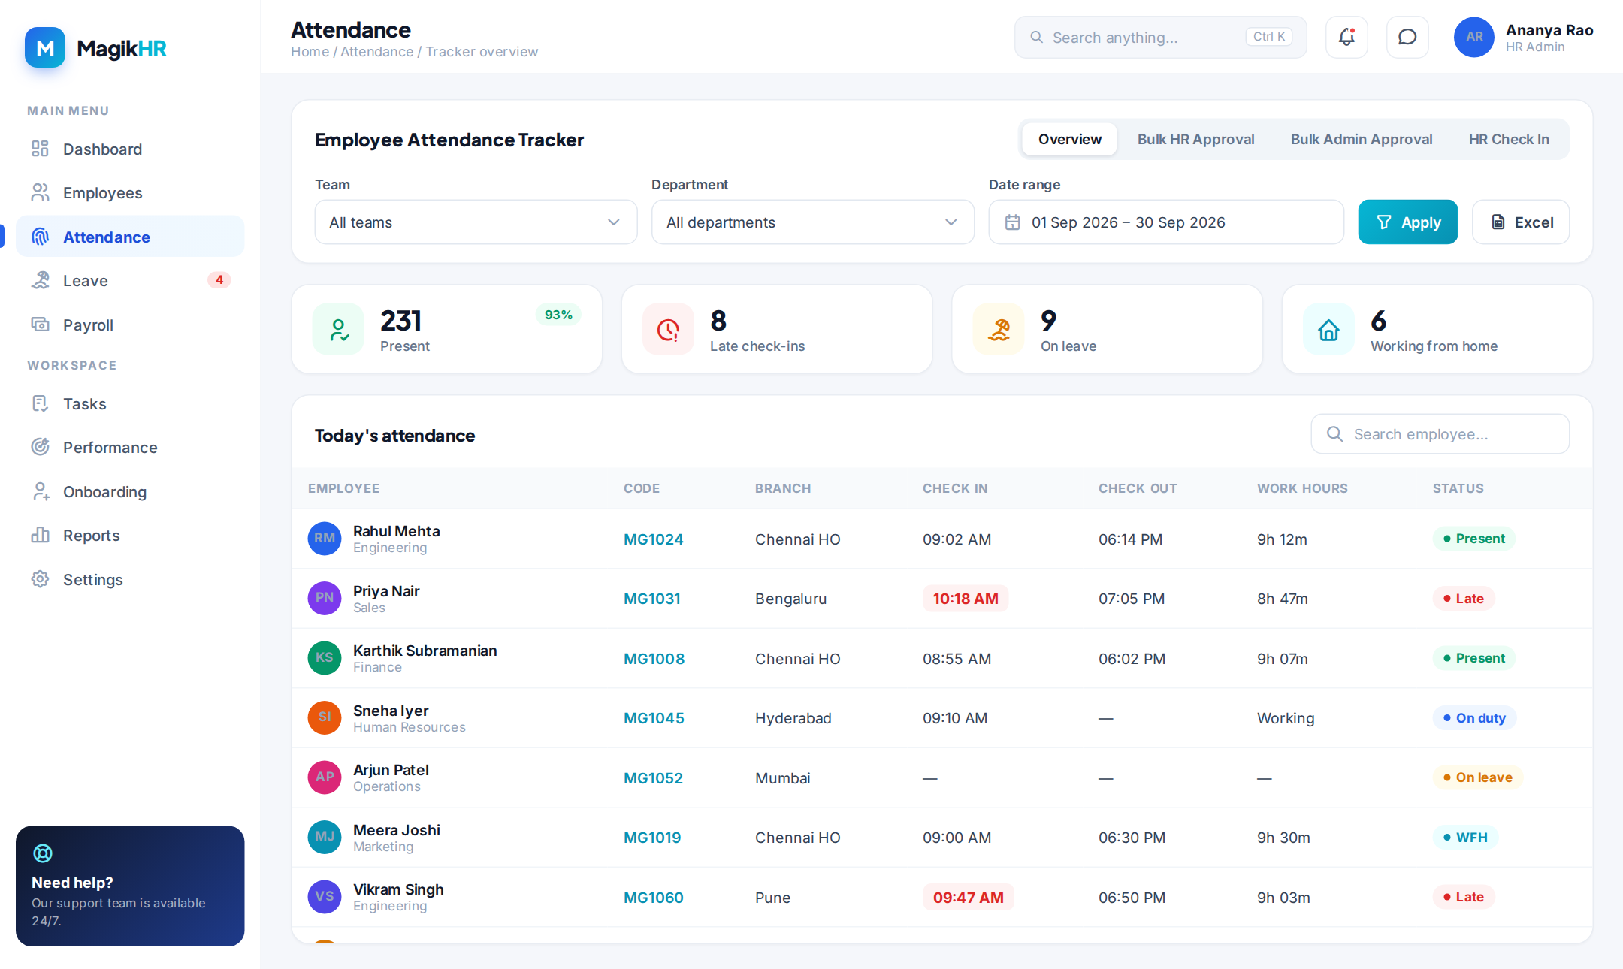
Task: Focus the Search anything field
Action: click(1160, 37)
